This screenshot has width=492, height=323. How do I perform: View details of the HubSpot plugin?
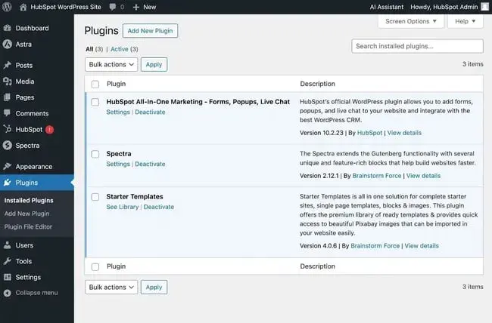point(404,133)
